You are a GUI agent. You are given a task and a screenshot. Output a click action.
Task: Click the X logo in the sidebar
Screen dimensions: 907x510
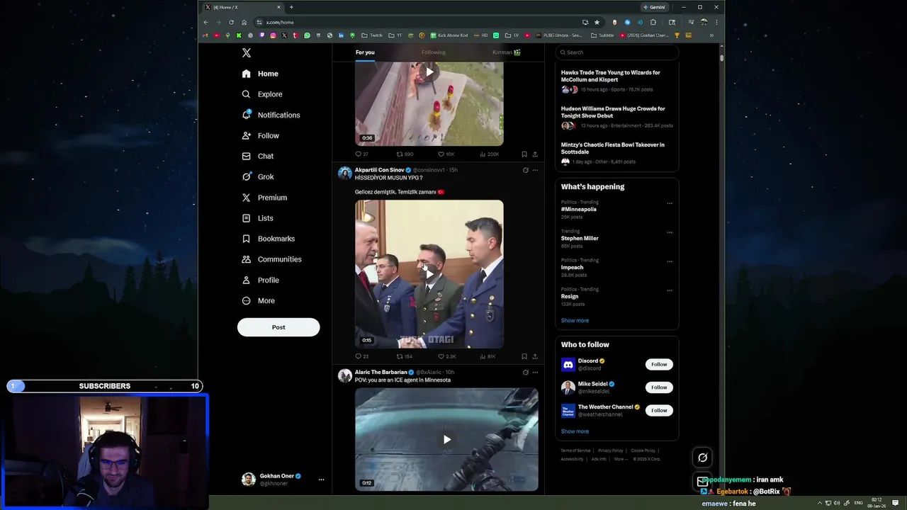[x=246, y=53]
